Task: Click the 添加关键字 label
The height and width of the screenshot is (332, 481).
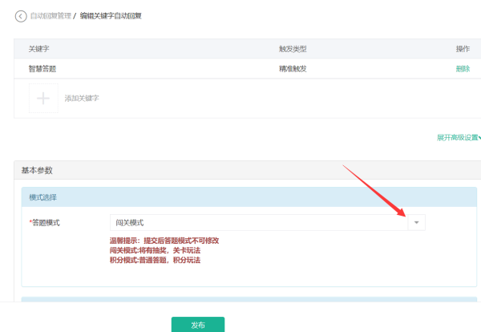Action: click(82, 98)
